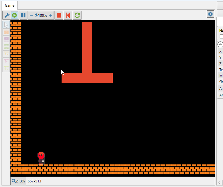
Task: Click the red player character sprite
Action: [x=41, y=158]
